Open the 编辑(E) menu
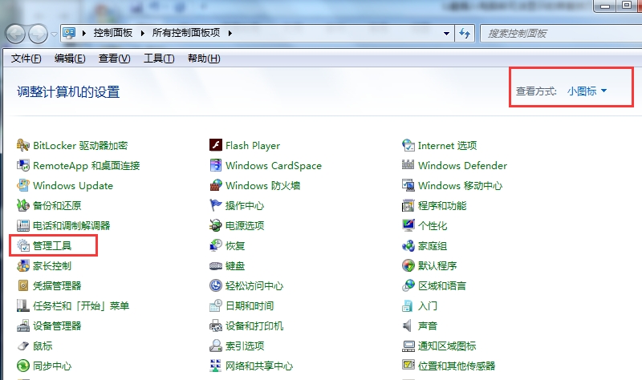 coord(70,59)
